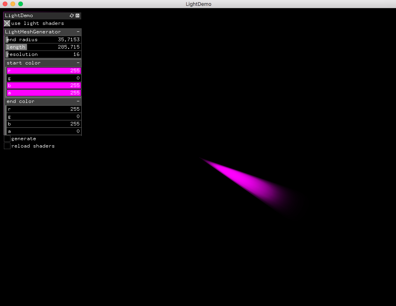Adjust the end color a slider
This screenshot has height=306, width=396.
tap(44, 131)
